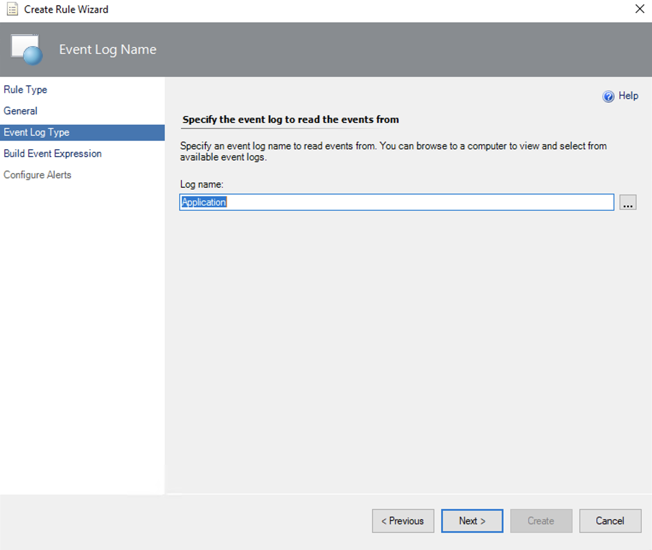Click the Specify the event log heading
652x550 pixels.
(x=290, y=119)
